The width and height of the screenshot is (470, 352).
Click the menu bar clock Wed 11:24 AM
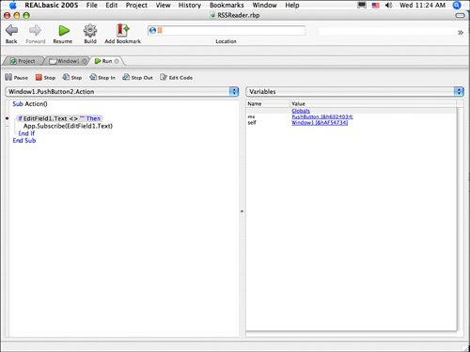422,5
